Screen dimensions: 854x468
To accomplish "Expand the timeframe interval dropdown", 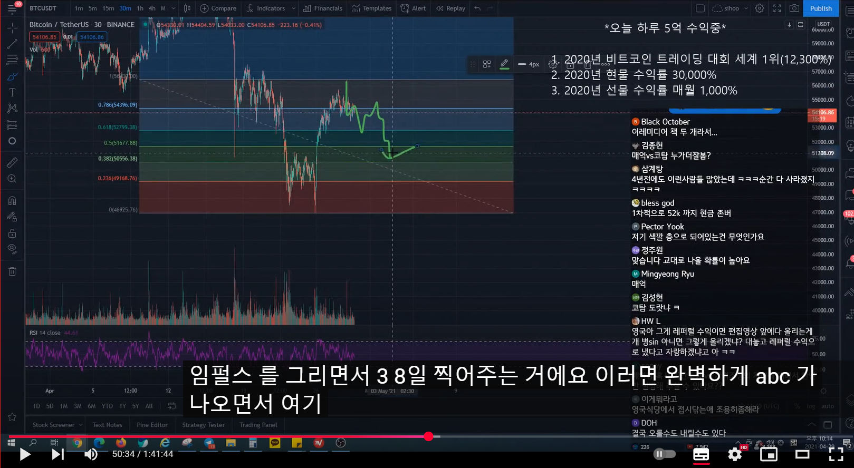I will [173, 8].
